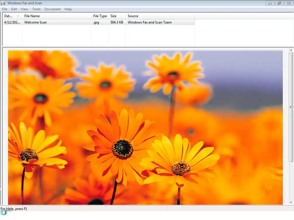Image resolution: width=294 pixels, height=220 pixels.
Task: Open the Document menu
Action: tap(53, 9)
